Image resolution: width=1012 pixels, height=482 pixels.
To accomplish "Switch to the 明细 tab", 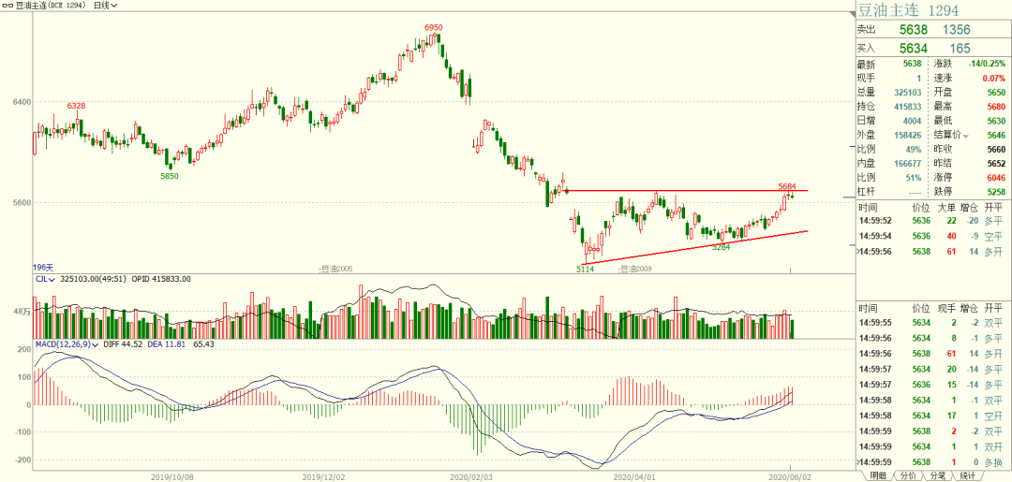I will (878, 475).
